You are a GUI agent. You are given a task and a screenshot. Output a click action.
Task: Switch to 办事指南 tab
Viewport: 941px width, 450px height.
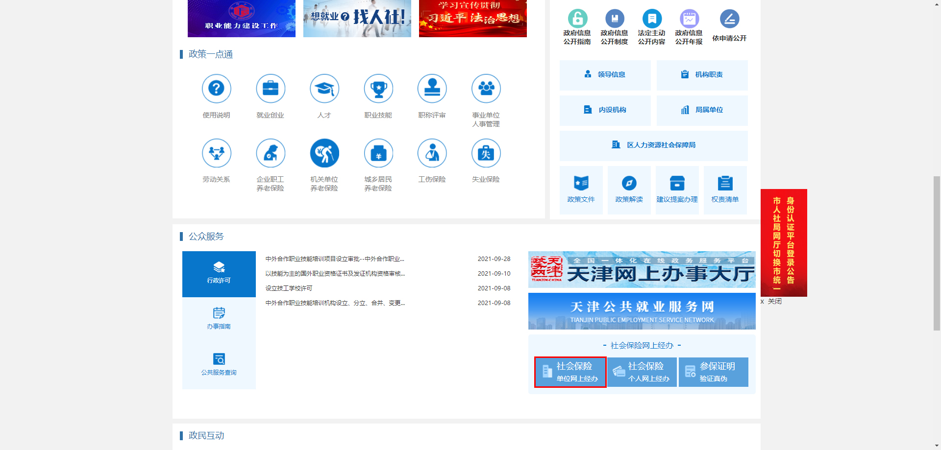click(219, 320)
